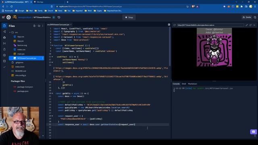The height and width of the screenshot is (145, 258).
Task: Close the NFTViewerCarousel.jsx editor tab
Action: (x=71, y=25)
